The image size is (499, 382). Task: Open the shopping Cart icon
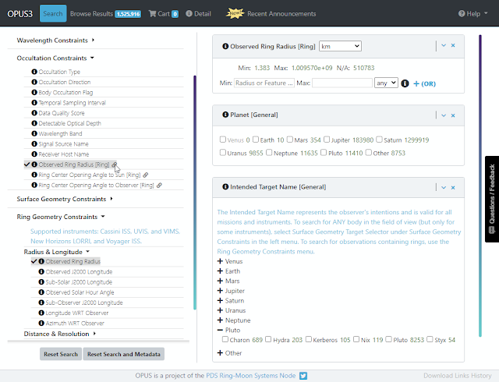pos(153,13)
